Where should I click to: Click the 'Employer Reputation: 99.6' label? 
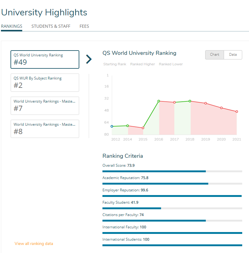[125, 190]
